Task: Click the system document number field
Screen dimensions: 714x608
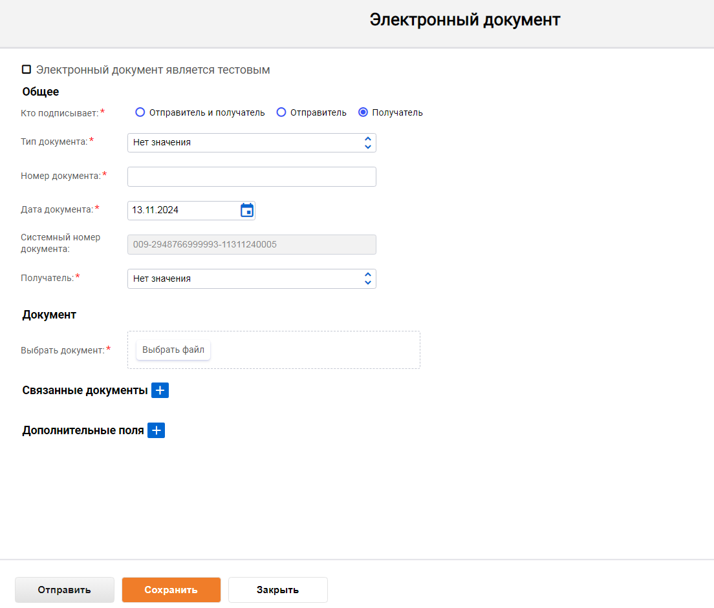Action: click(252, 244)
